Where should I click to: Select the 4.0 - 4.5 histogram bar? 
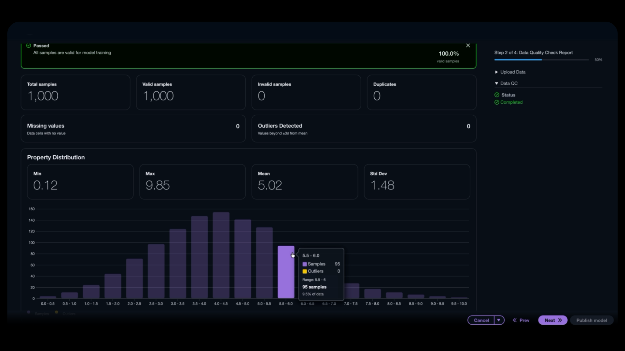[221, 255]
